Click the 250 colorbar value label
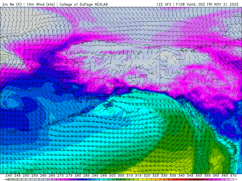 26,176
